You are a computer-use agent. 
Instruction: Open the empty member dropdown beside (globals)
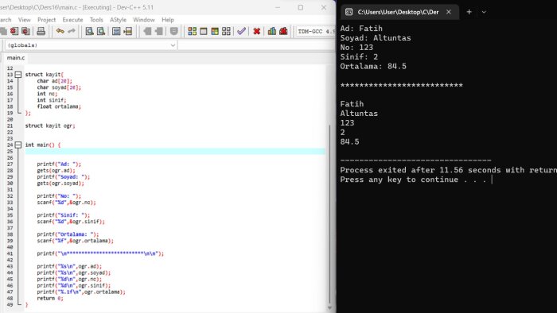[256, 45]
